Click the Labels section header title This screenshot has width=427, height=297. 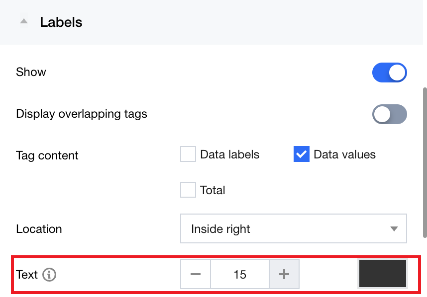point(61,22)
